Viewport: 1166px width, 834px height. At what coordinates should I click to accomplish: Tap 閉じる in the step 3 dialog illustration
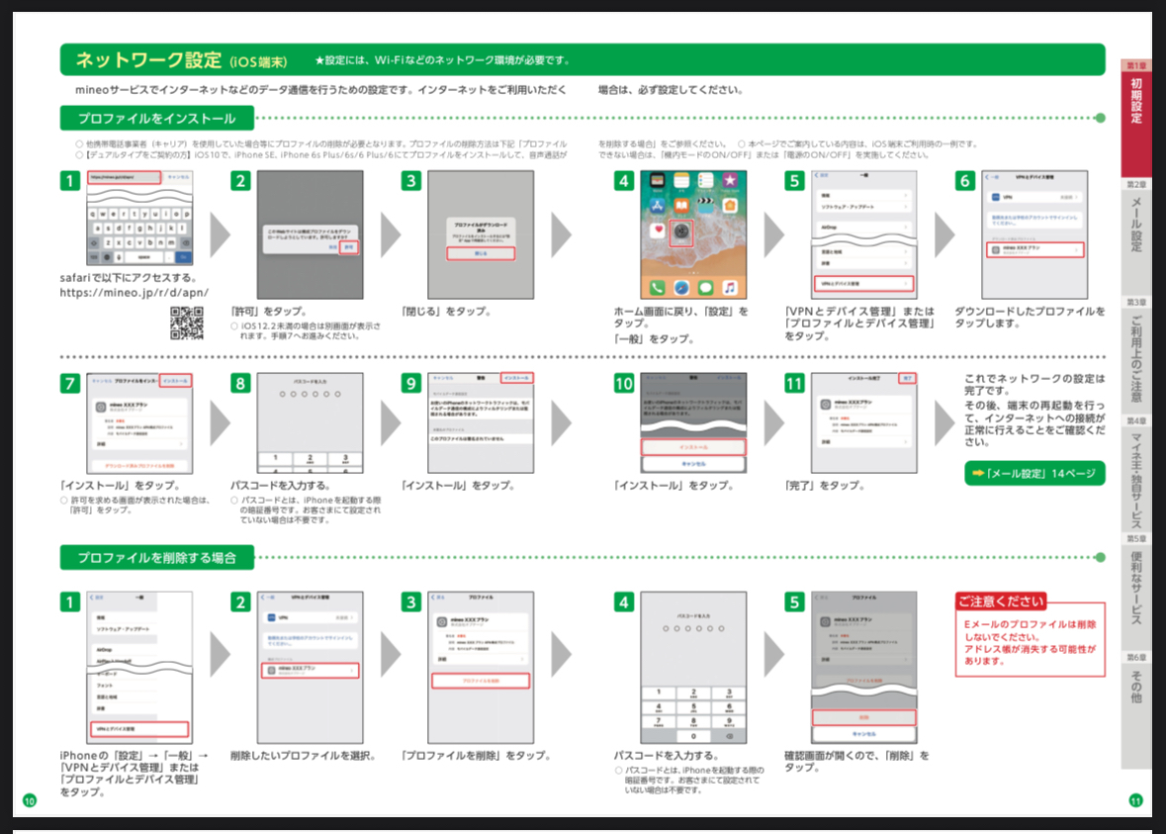pyautogui.click(x=481, y=253)
